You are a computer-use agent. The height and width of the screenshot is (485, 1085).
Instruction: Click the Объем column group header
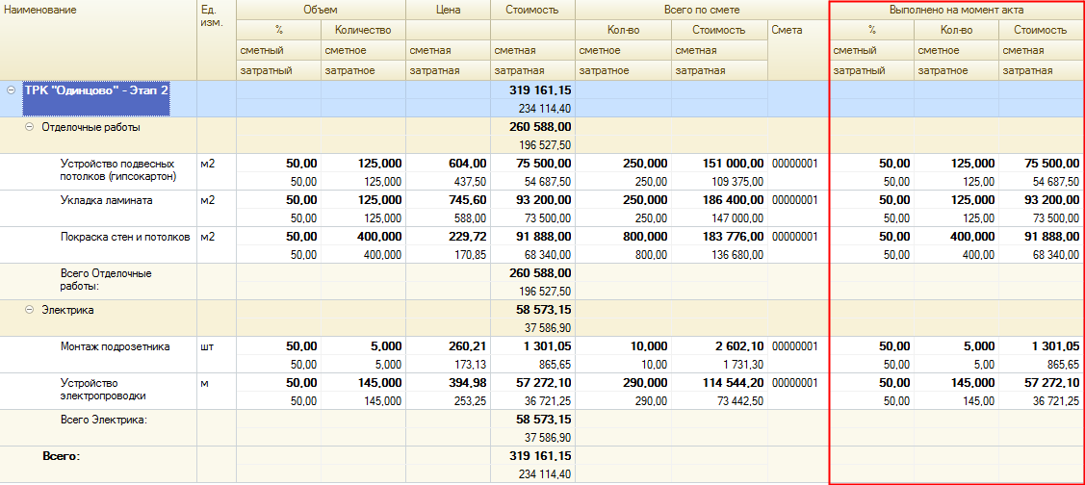point(321,10)
